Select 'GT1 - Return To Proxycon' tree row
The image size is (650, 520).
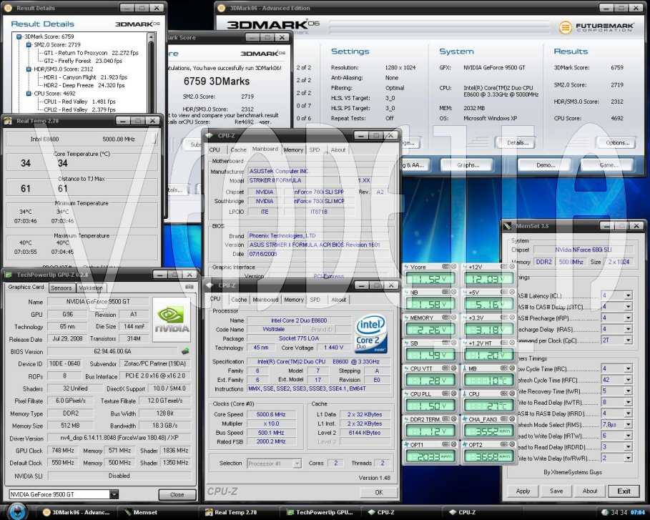point(90,53)
